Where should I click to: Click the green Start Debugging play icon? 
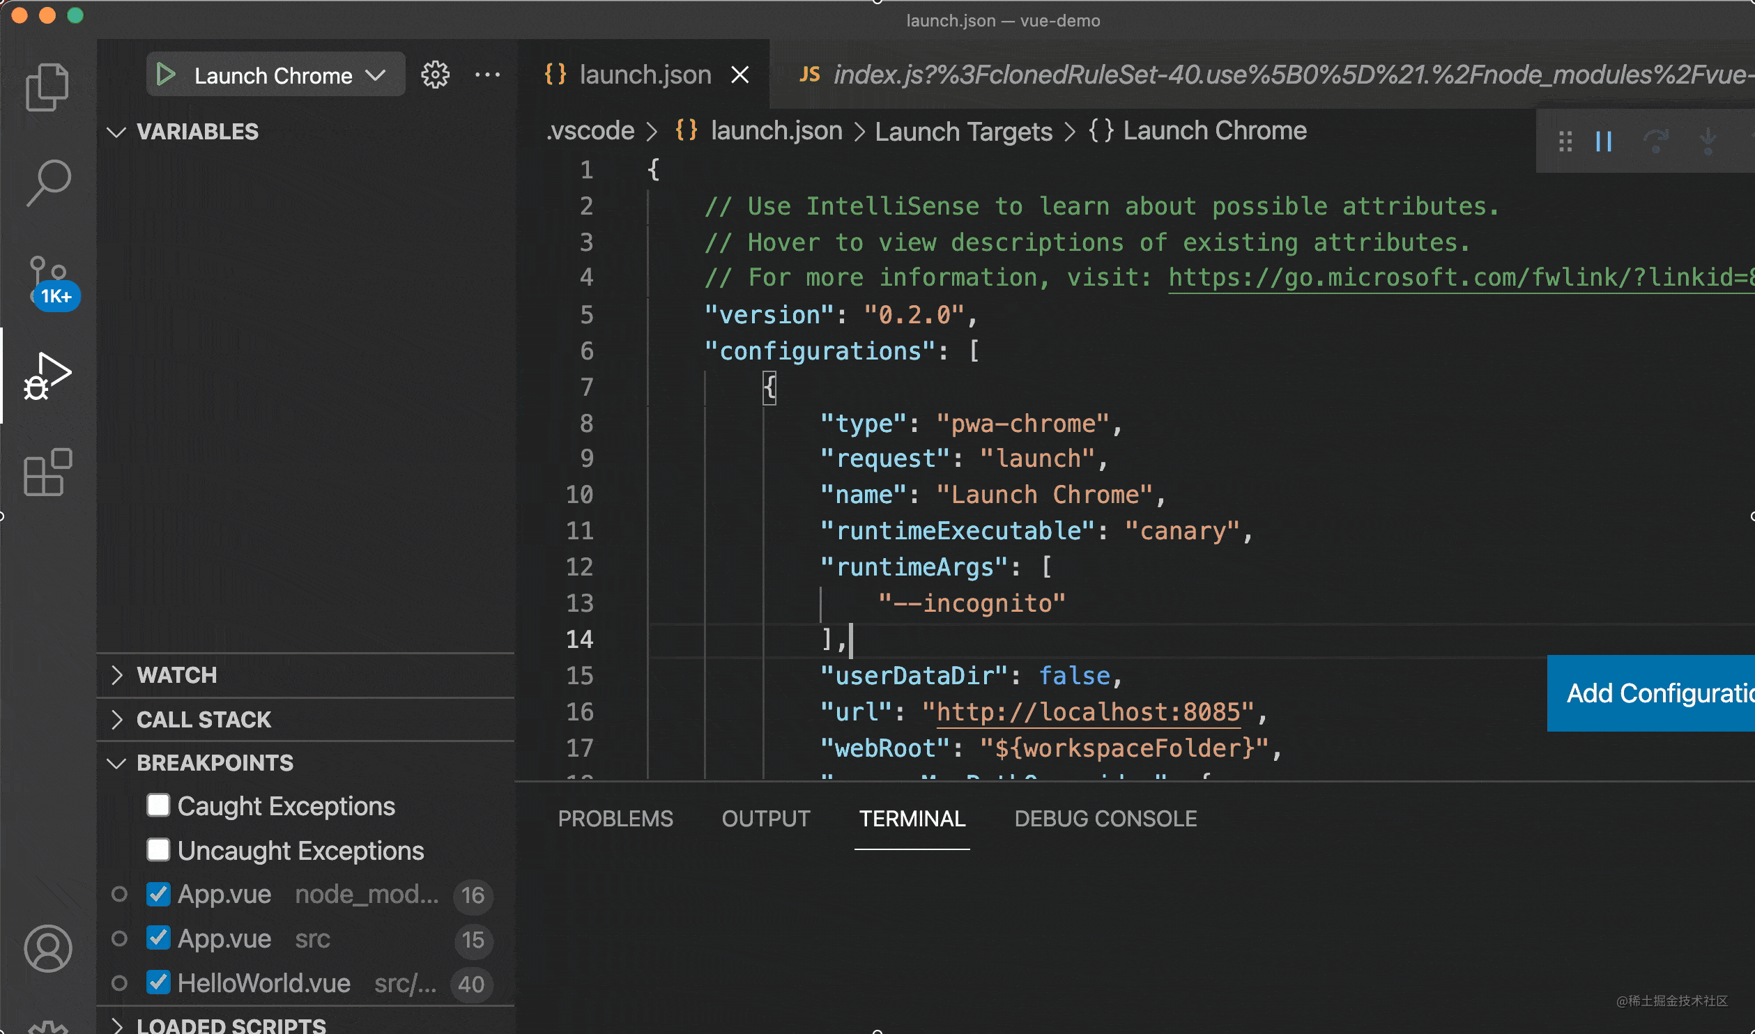point(166,75)
